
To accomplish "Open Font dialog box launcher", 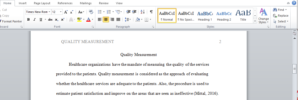I will click(93, 27).
